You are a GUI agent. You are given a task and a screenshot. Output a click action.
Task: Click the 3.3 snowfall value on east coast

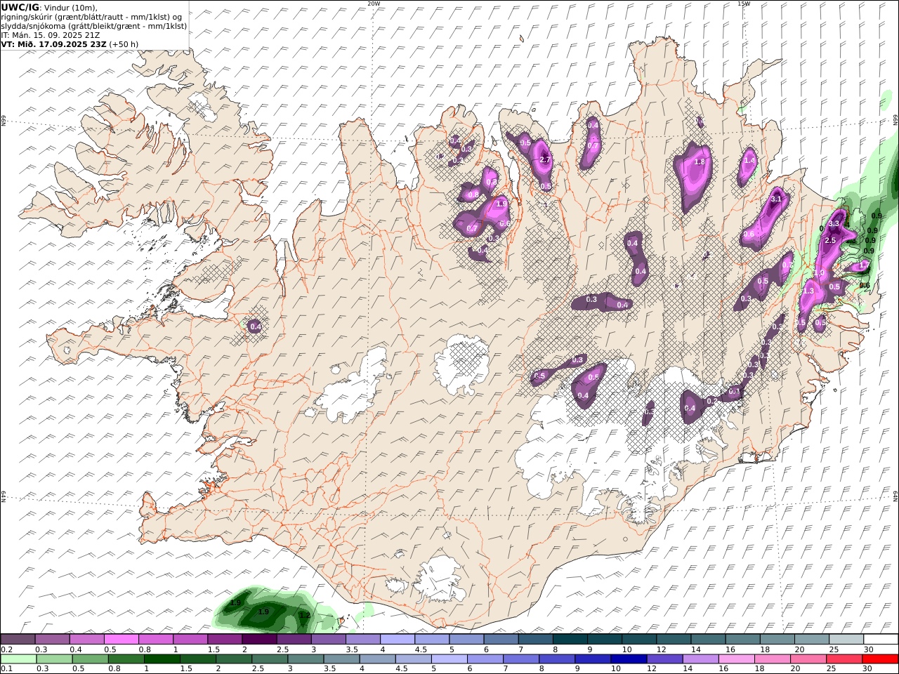coord(834,224)
